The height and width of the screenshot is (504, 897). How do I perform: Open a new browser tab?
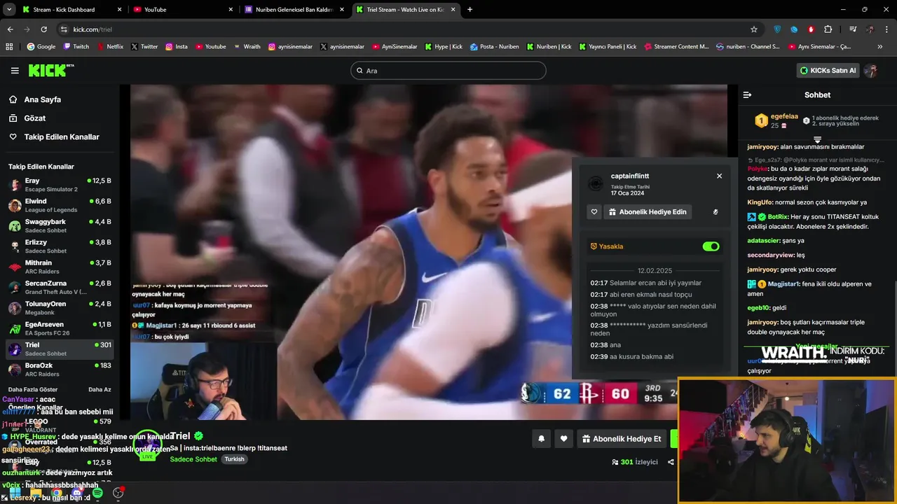point(470,10)
